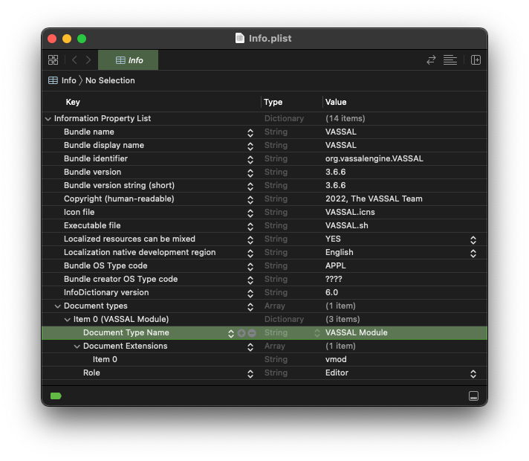Open key stepper for Localized resources can be mixed
The height and width of the screenshot is (461, 529).
tap(250, 239)
